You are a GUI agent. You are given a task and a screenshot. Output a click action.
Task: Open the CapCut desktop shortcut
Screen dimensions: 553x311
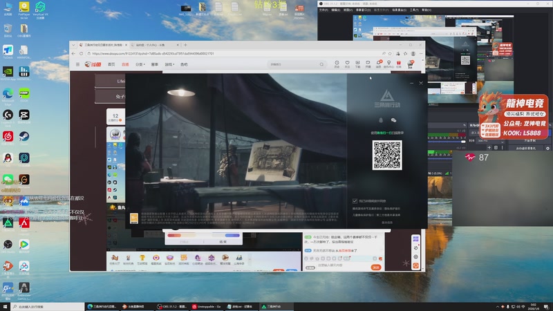pyautogui.click(x=24, y=116)
